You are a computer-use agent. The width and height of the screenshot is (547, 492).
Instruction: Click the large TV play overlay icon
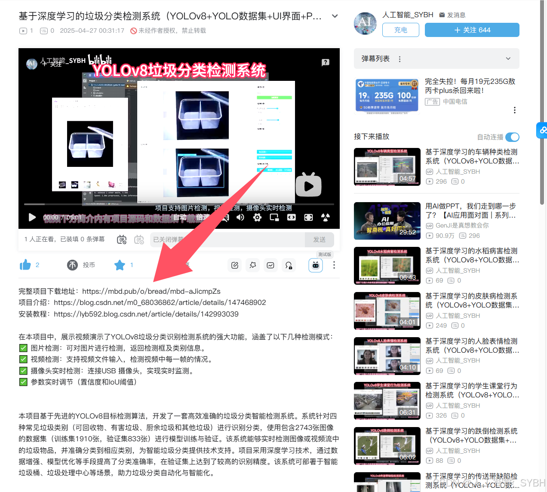coord(308,185)
